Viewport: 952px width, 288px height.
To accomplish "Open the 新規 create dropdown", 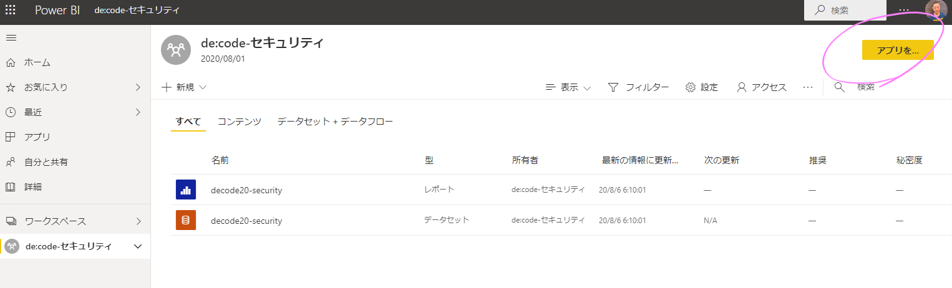I will (184, 87).
